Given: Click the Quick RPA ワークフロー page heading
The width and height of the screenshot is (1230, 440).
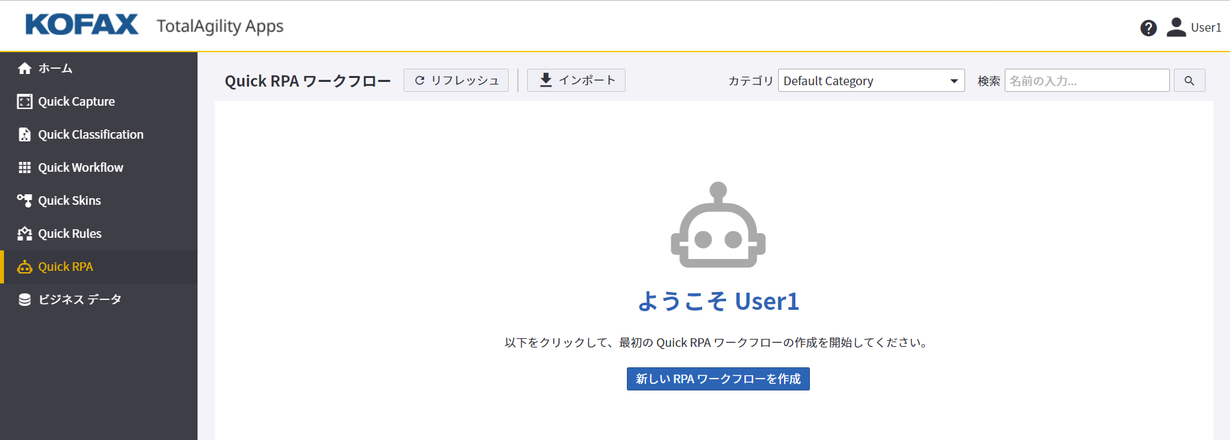Looking at the screenshot, I should [x=308, y=81].
